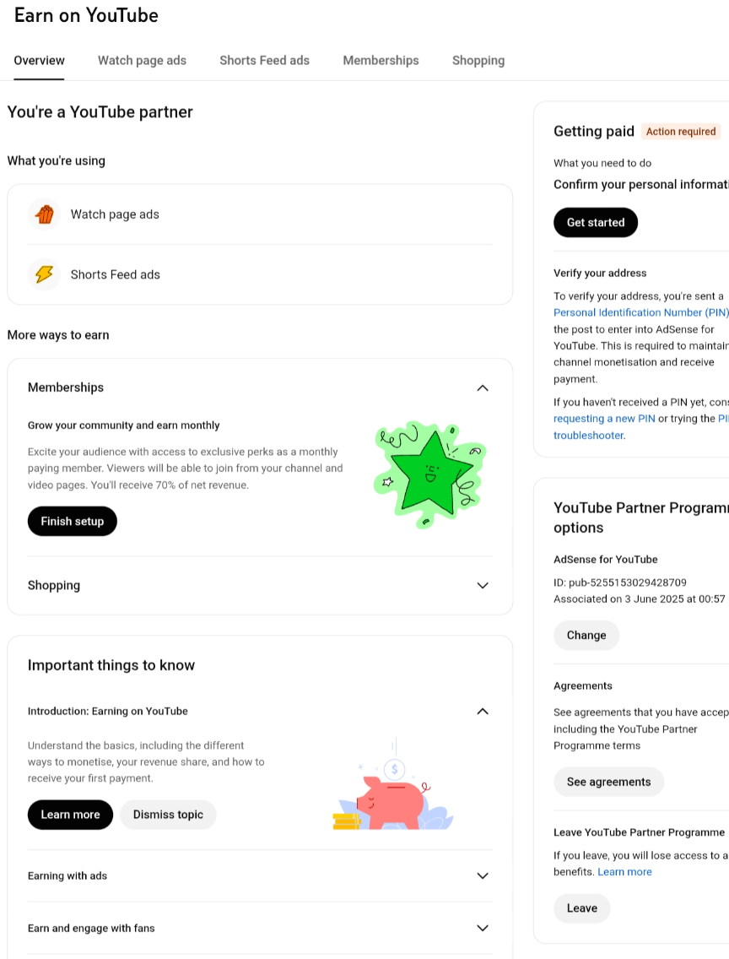
Task: Collapse Introduction: Earning on YouTube topic
Action: [x=483, y=711]
